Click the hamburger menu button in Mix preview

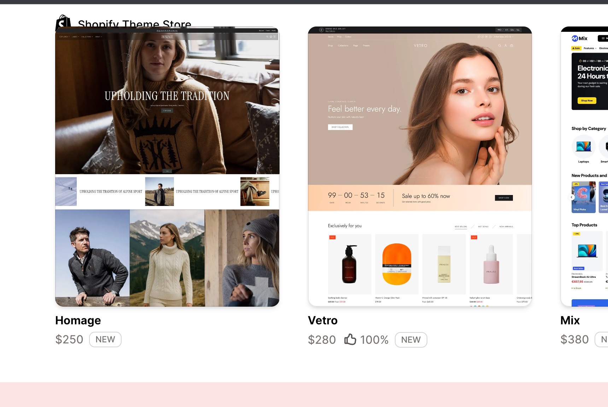603,39
